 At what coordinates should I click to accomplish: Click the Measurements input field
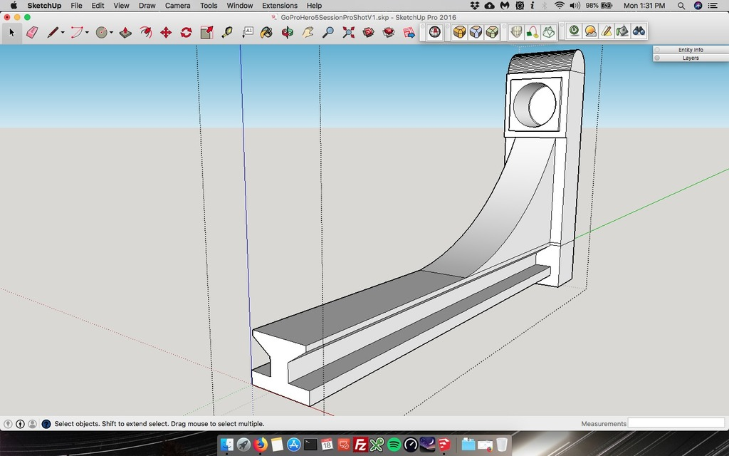pyautogui.click(x=676, y=423)
